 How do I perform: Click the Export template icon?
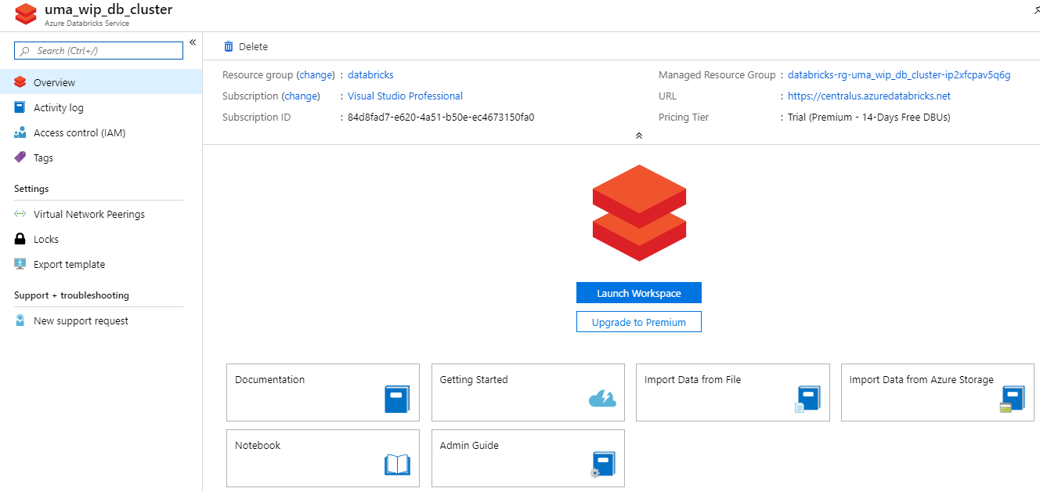pyautogui.click(x=20, y=264)
